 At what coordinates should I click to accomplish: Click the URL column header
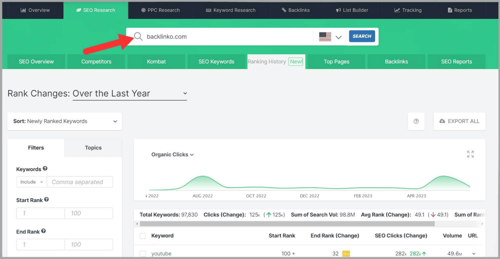click(x=473, y=236)
